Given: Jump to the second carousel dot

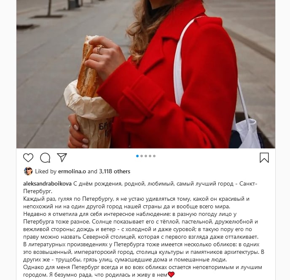Looking at the screenshot, I should [x=142, y=156].
